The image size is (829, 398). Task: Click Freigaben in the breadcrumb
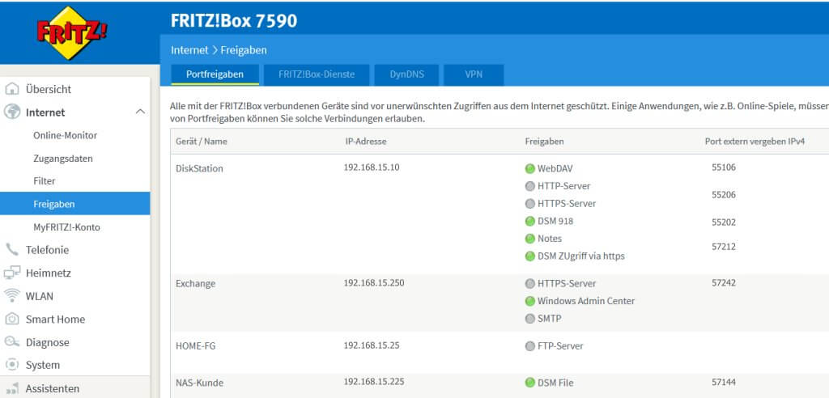[x=243, y=50]
